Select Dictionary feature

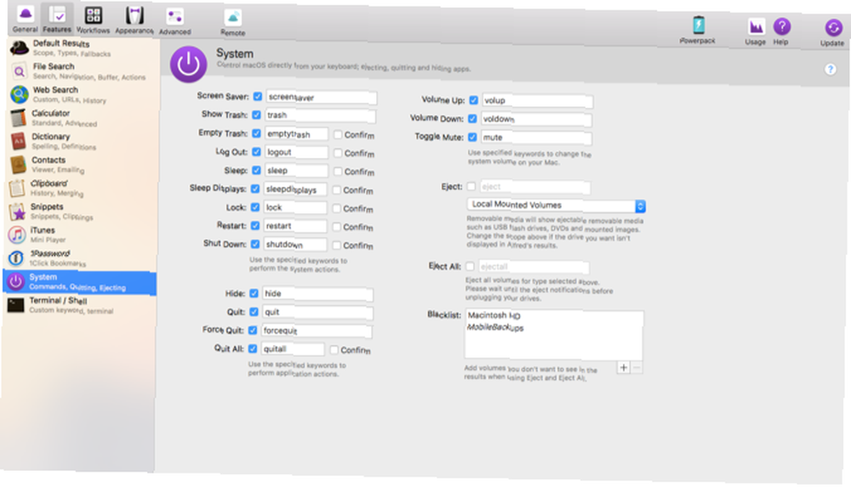tap(82, 142)
